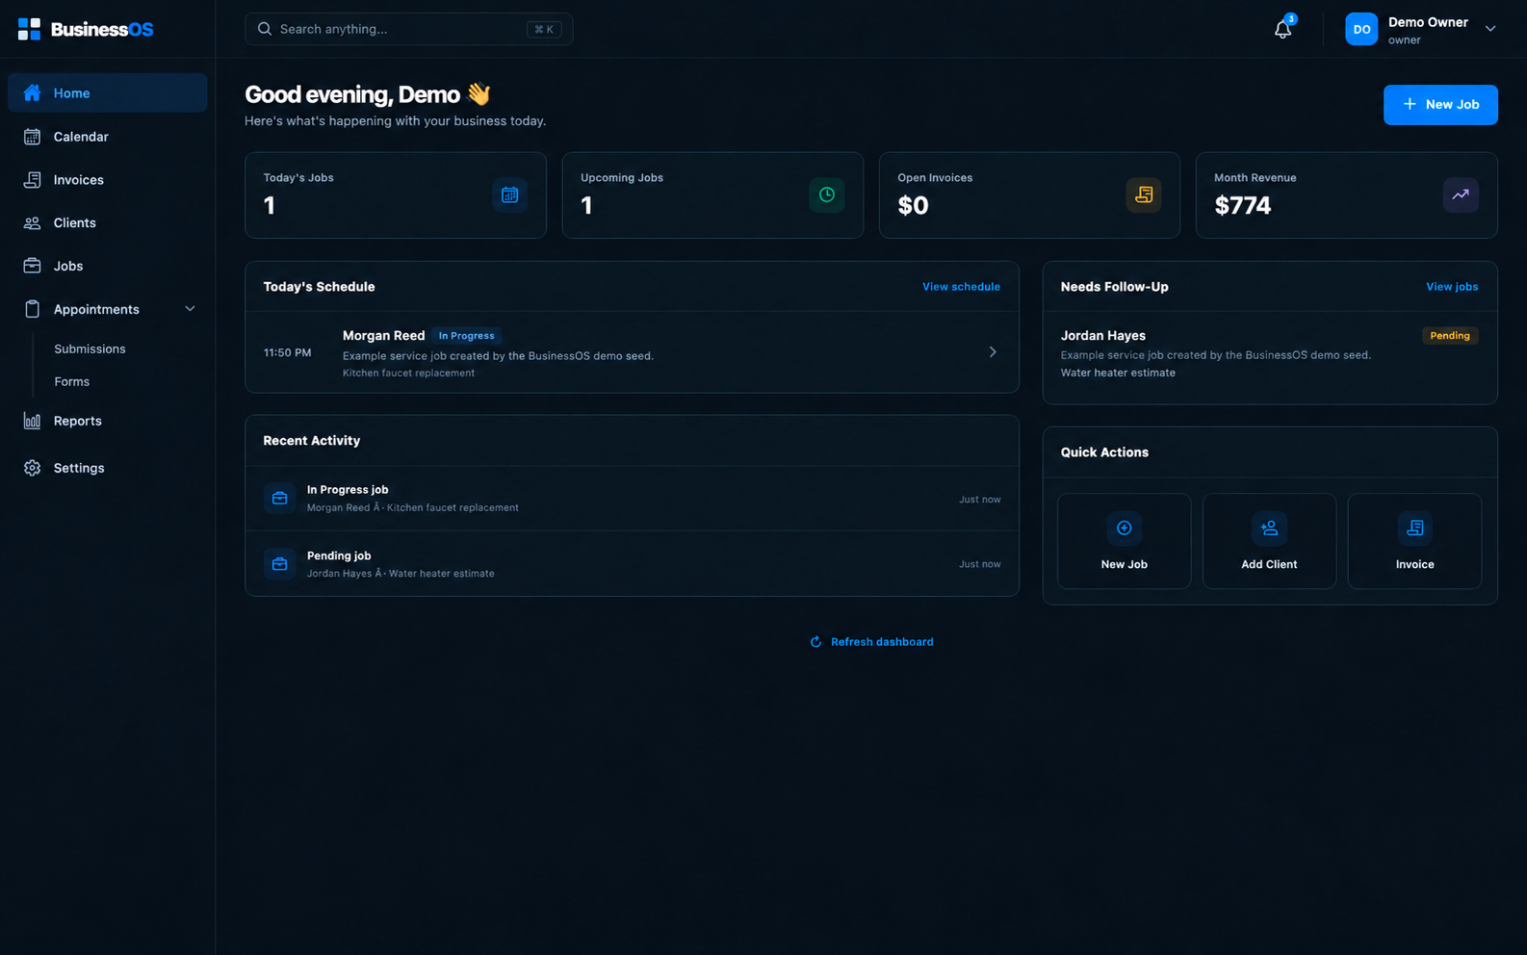Click the invoice icon on Open Invoices card
This screenshot has width=1527, height=955.
tap(1144, 194)
